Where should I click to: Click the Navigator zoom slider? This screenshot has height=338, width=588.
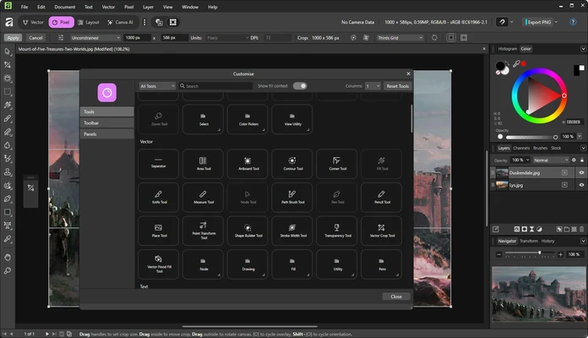(530, 254)
